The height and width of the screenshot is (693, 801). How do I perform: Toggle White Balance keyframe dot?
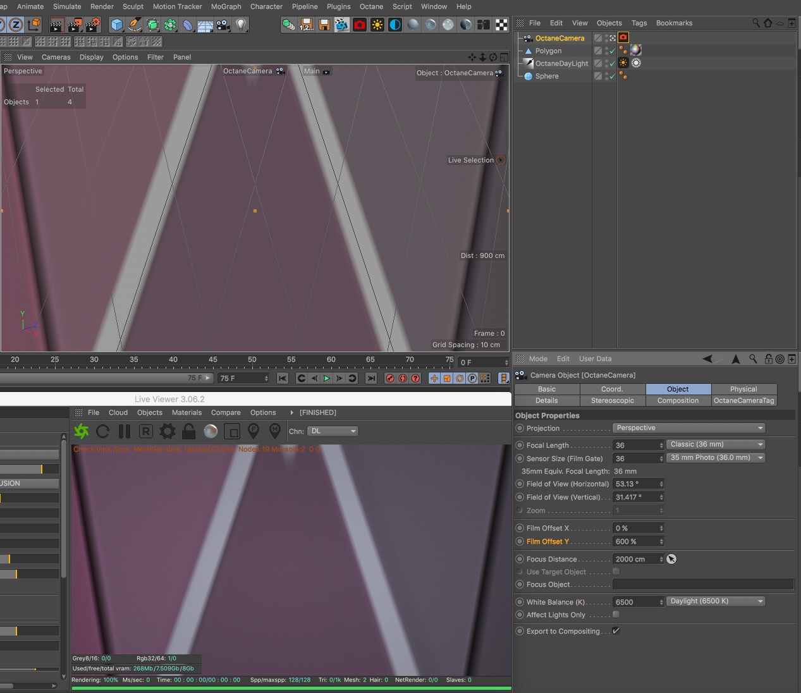tap(520, 602)
